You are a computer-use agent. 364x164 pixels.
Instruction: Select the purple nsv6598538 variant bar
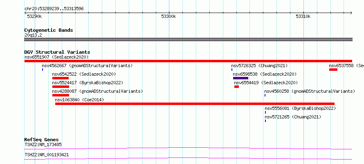[x=240, y=78]
